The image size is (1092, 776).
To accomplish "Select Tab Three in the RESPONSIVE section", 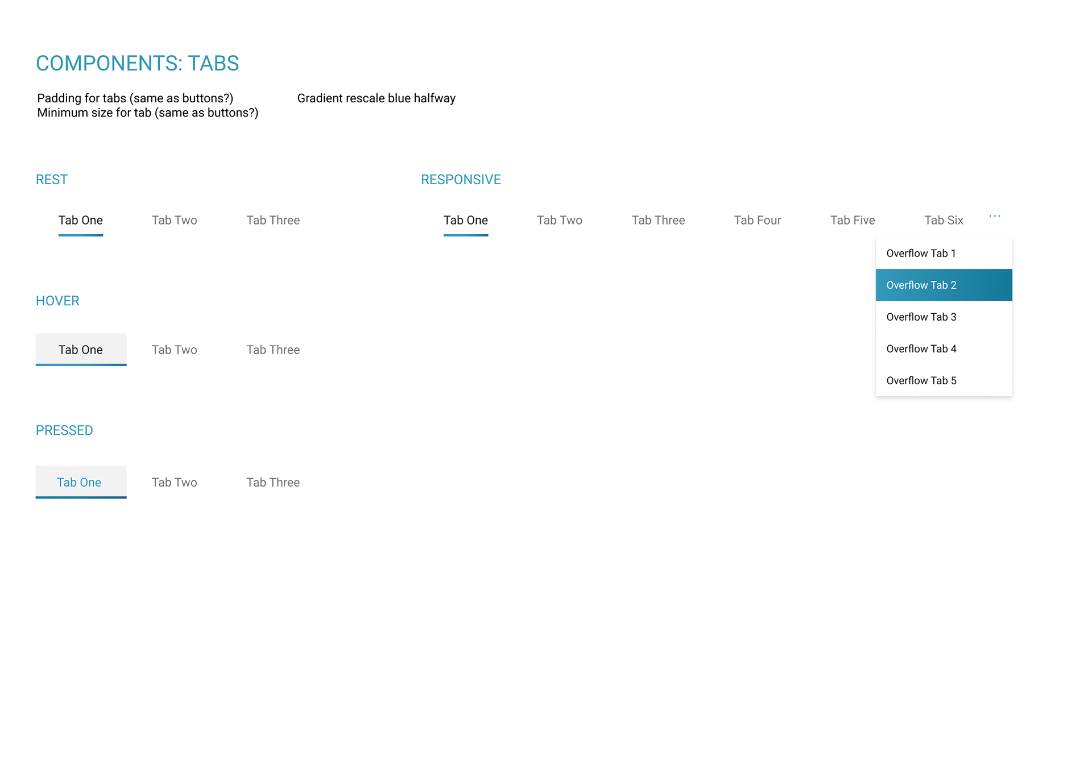I will pyautogui.click(x=658, y=221).
